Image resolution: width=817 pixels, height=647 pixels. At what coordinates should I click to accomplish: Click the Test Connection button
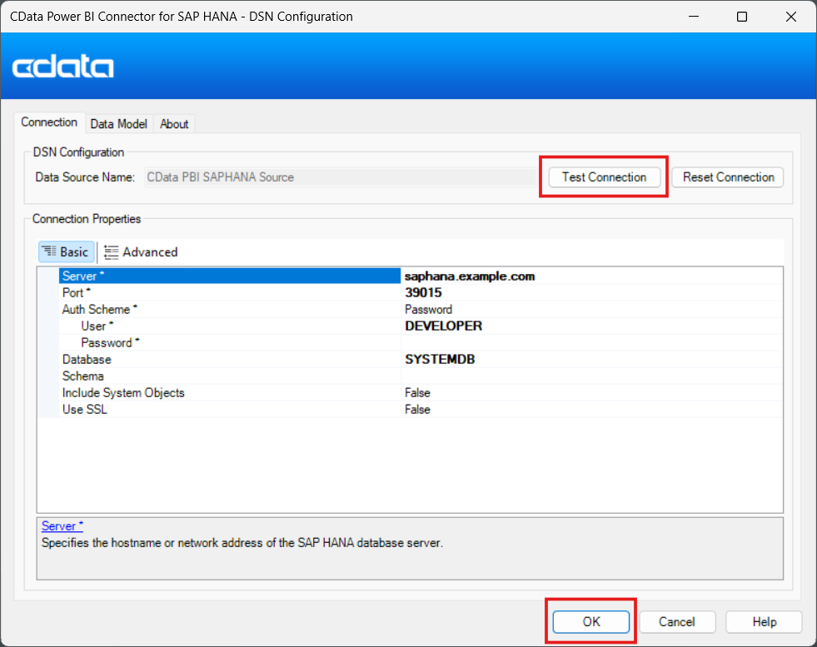tap(604, 177)
